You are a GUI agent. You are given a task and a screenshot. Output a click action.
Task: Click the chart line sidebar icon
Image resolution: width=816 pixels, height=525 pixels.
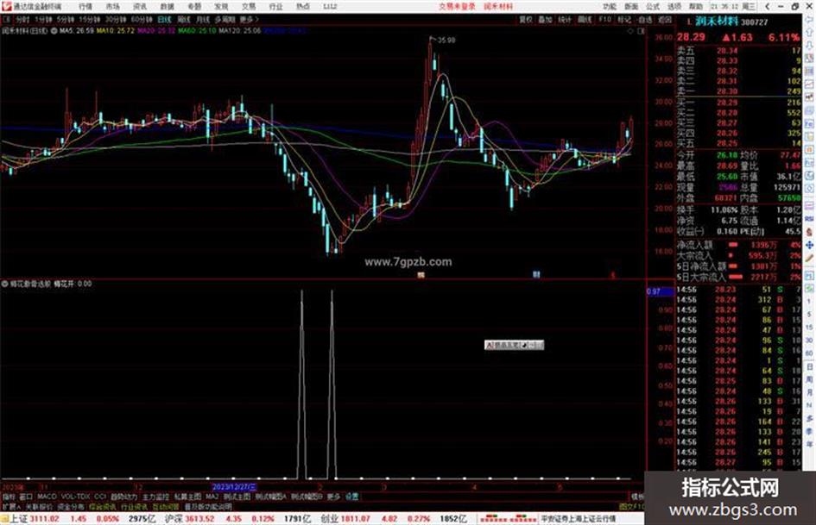pyautogui.click(x=809, y=84)
